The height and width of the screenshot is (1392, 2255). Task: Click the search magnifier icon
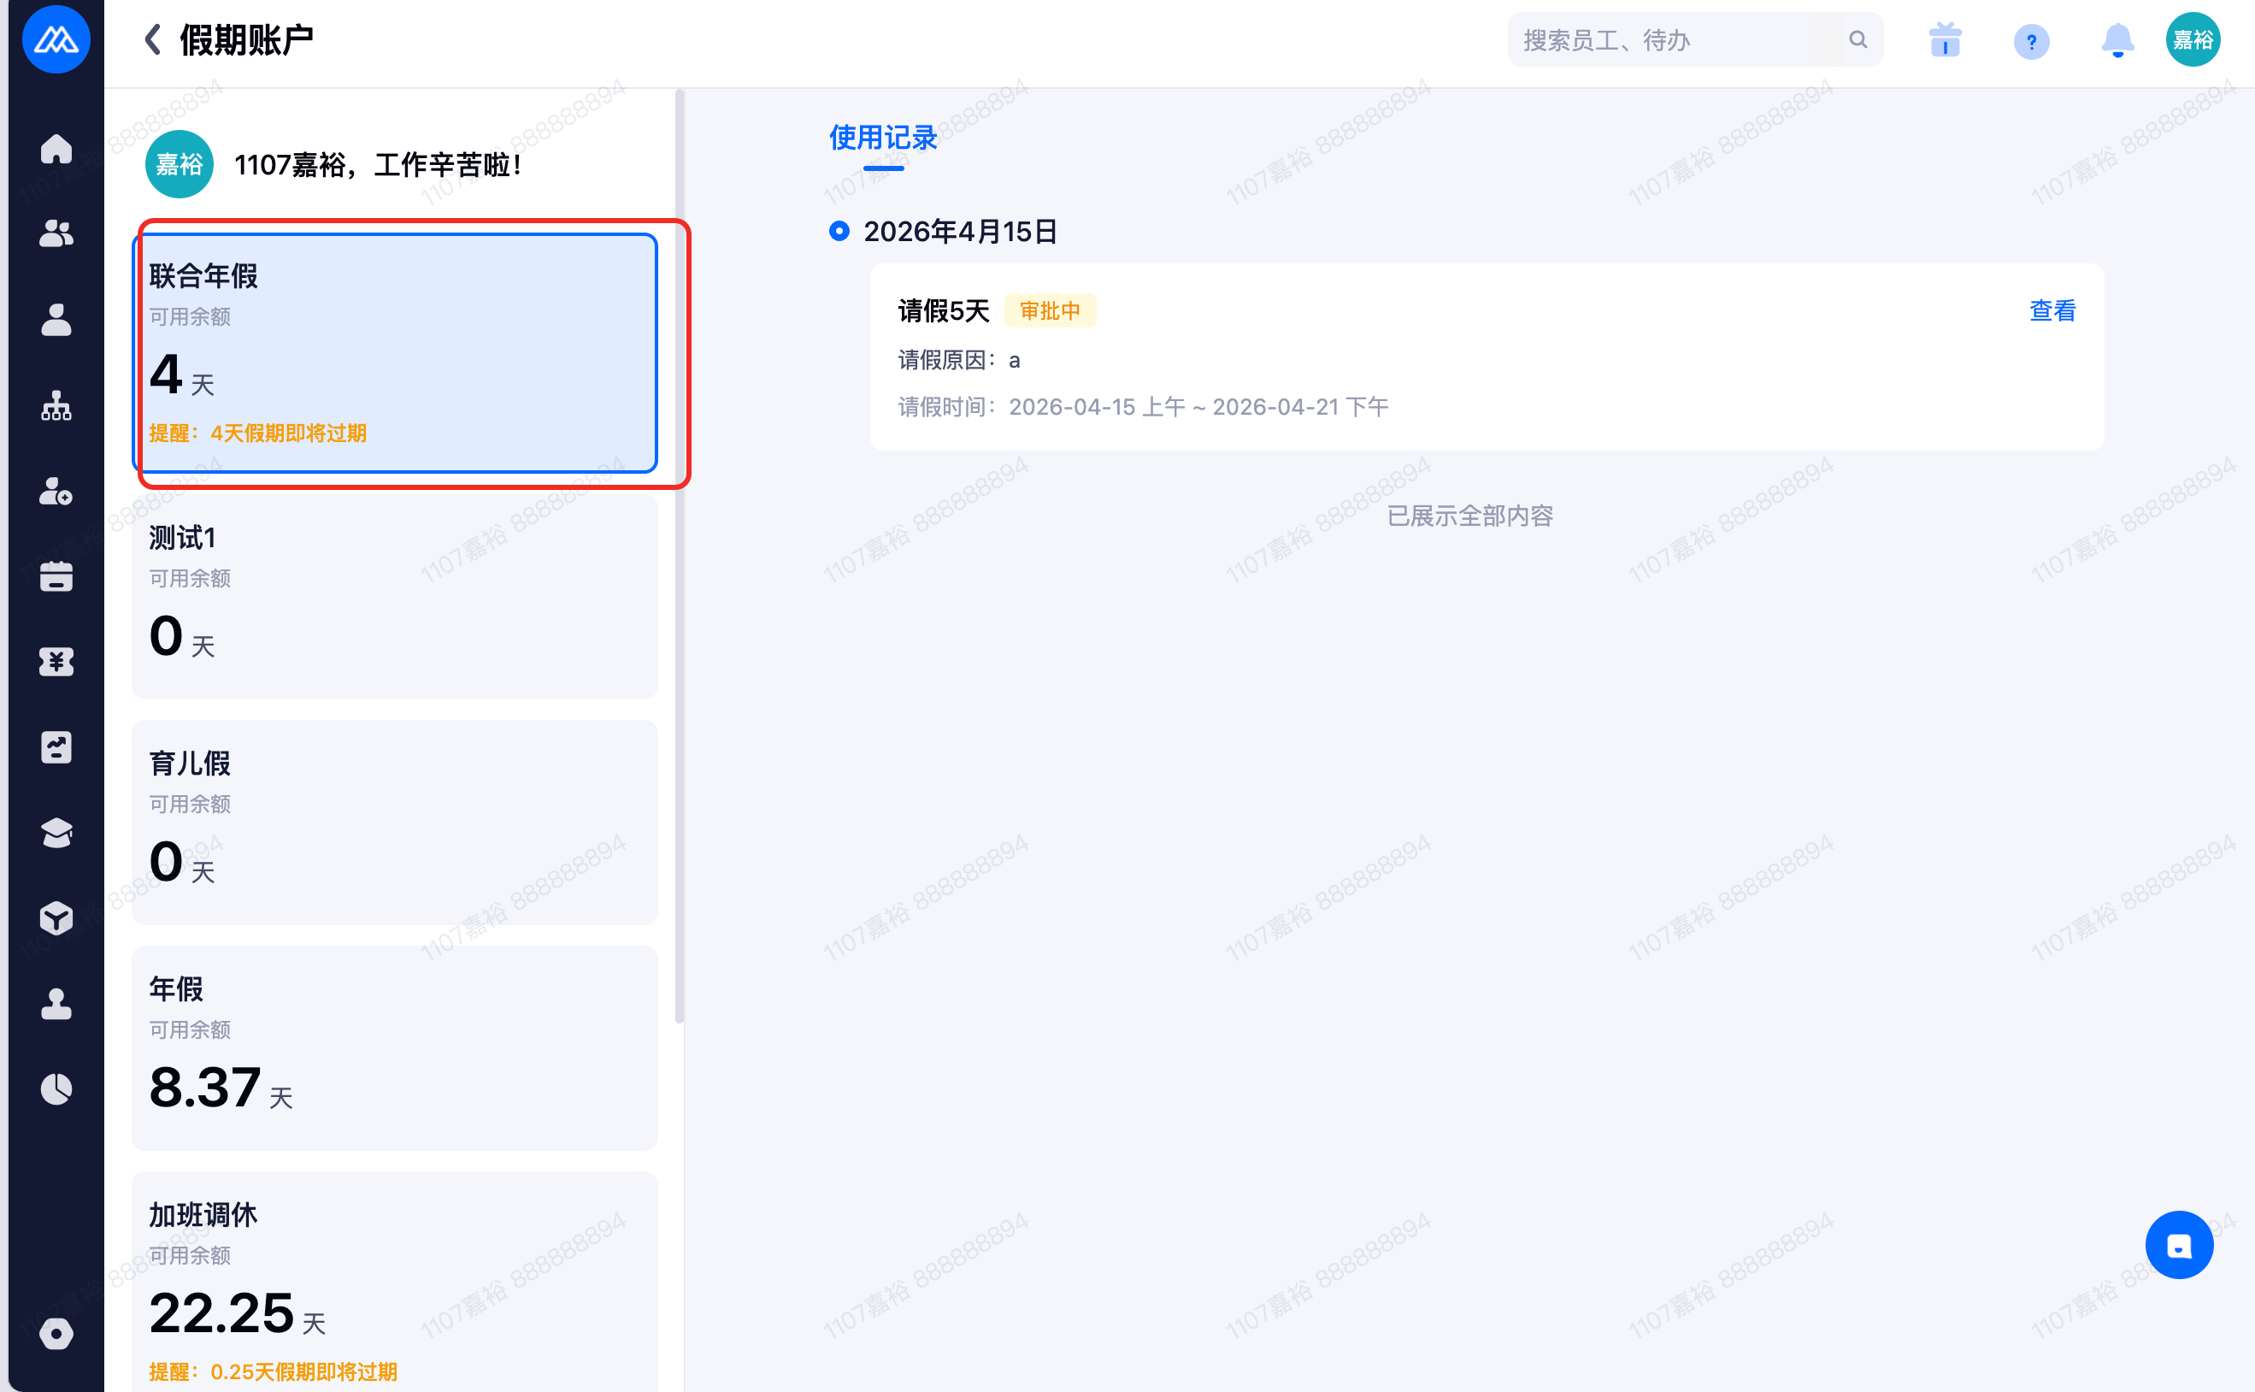(x=1858, y=39)
